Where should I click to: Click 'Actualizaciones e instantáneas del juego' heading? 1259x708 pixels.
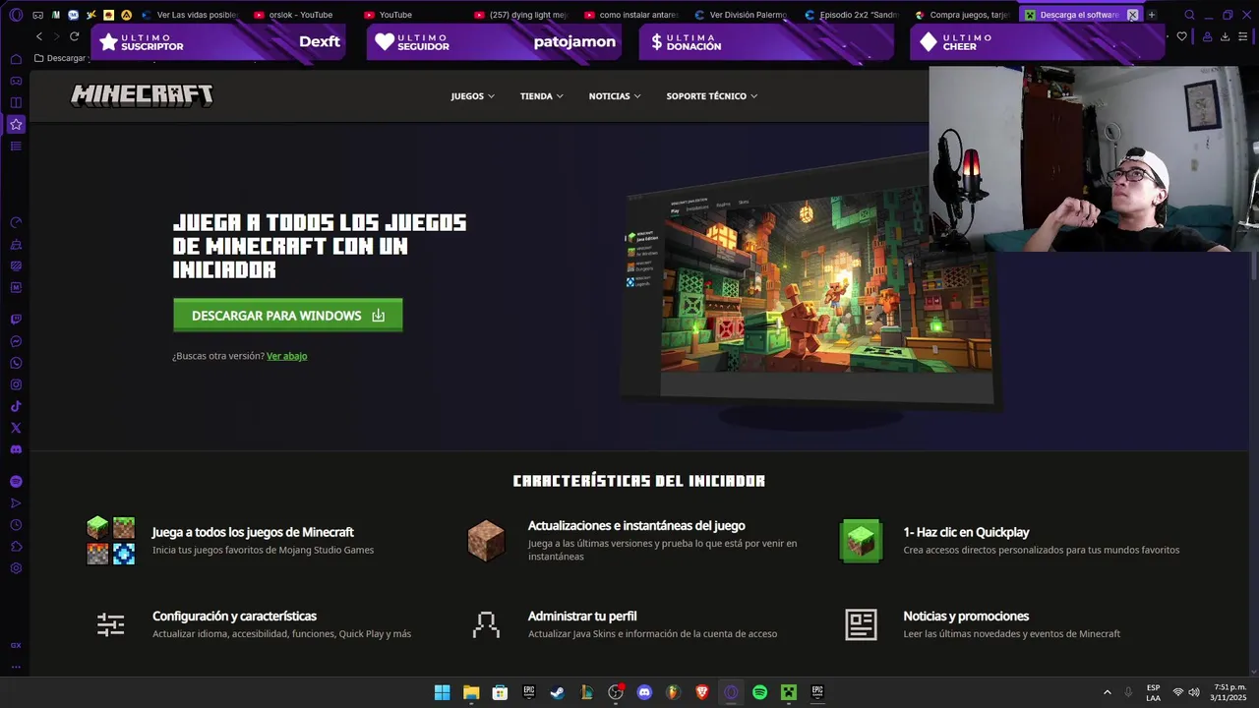[636, 525]
